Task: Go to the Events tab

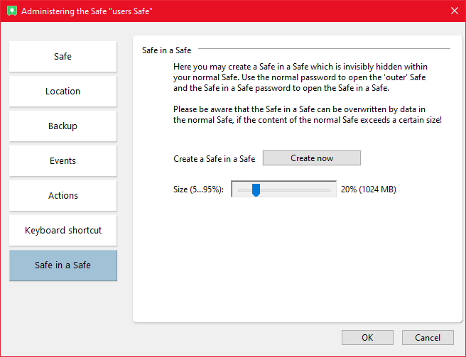Action: (63, 161)
